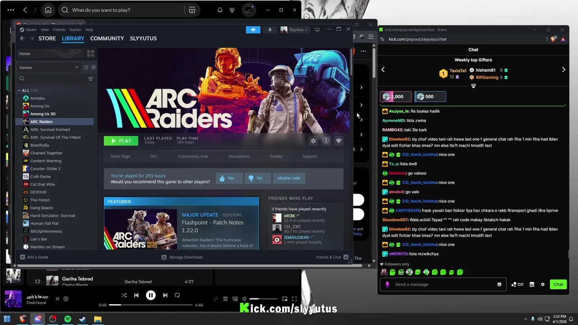Click the green PLAY button for ARC Raiders
578x325 pixels.
click(121, 141)
